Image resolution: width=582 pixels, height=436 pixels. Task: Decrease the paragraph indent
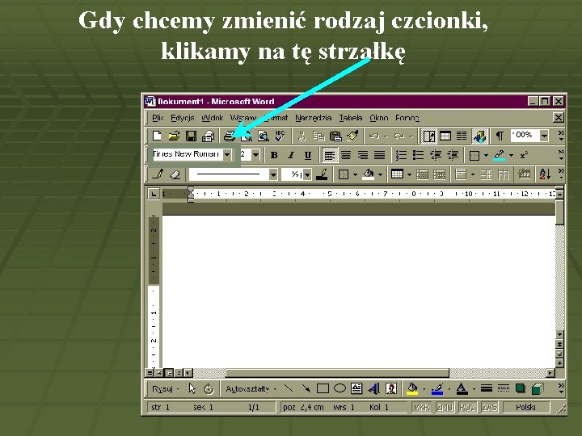coord(436,155)
